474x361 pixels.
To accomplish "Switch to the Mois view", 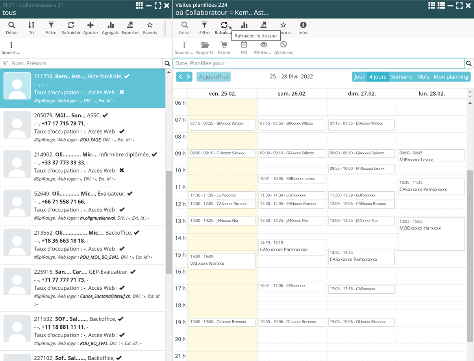I will tap(423, 77).
